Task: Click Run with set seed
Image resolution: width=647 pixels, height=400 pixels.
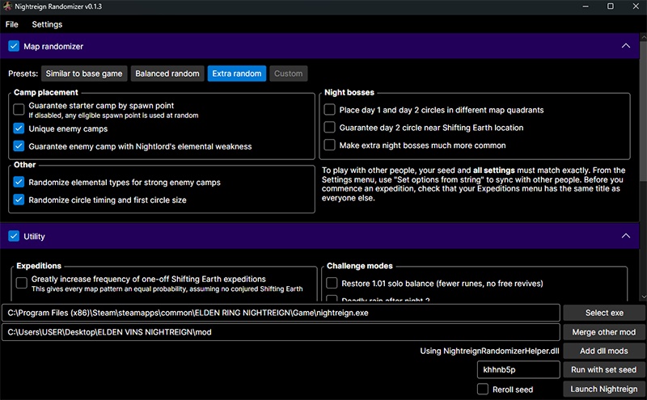Action: (604, 370)
